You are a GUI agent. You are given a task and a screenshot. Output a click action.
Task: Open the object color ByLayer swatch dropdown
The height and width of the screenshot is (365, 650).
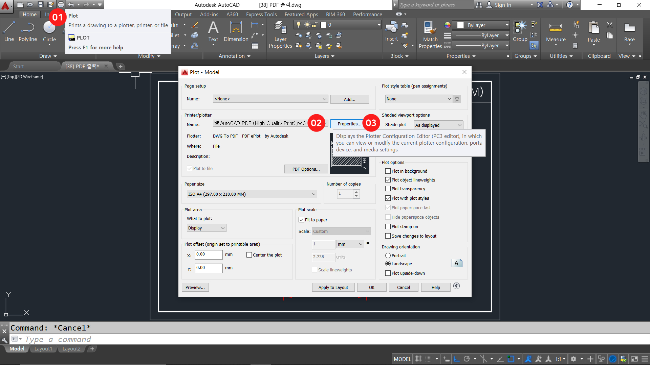[481, 25]
